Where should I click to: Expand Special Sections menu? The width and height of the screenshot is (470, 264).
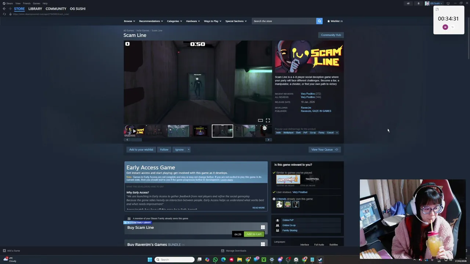tap(236, 21)
